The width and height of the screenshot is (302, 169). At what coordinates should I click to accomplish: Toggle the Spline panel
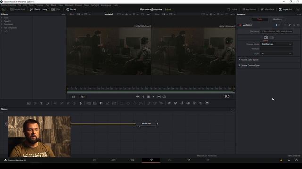pos(232,9)
